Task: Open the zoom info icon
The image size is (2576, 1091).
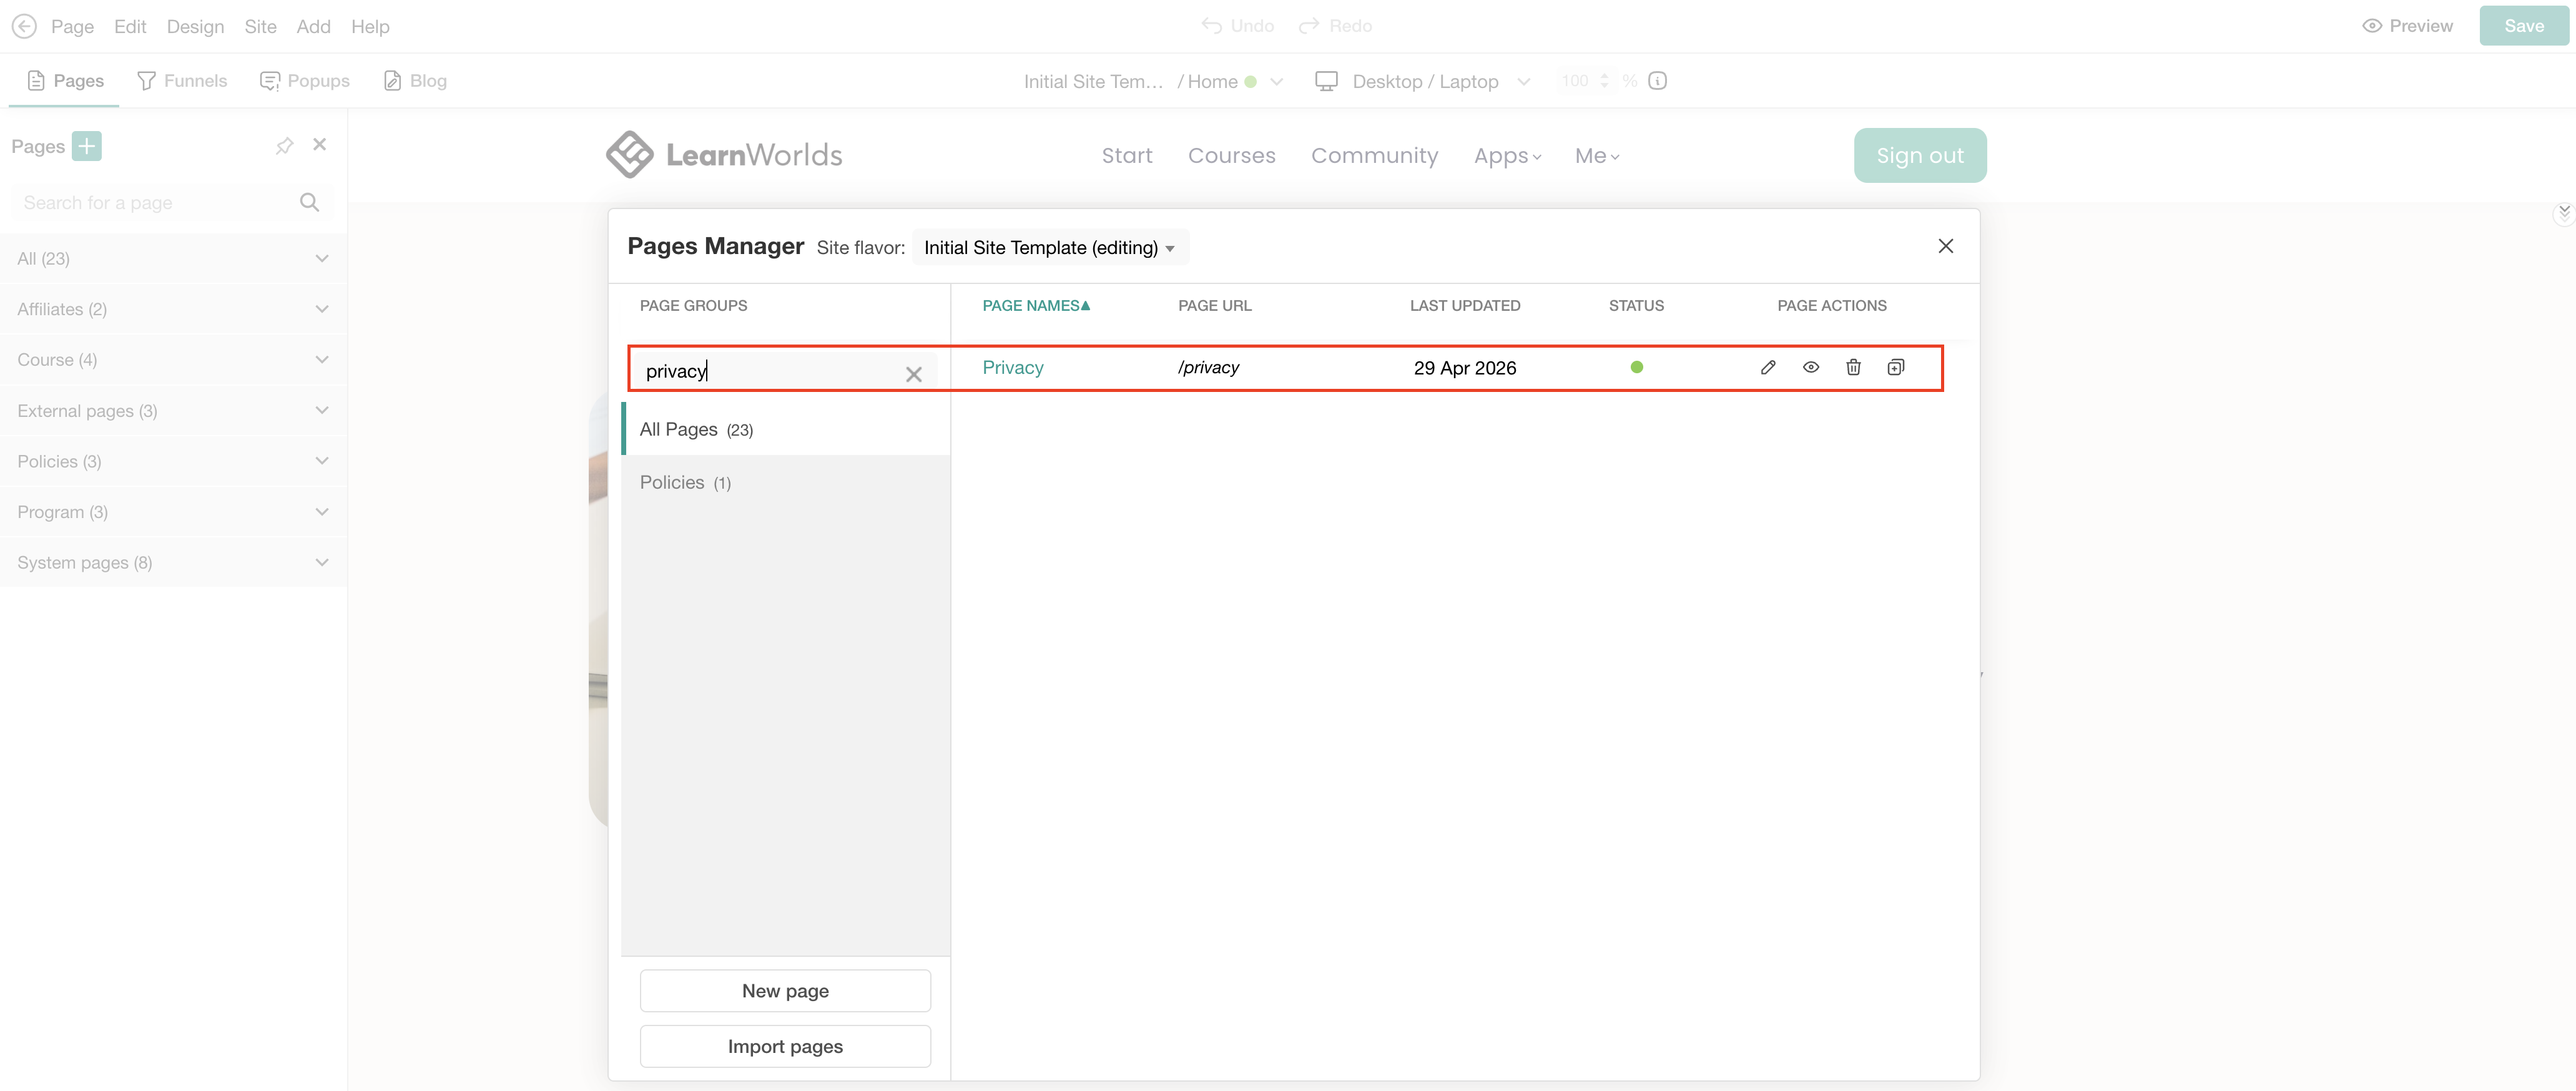Action: coord(1657,81)
